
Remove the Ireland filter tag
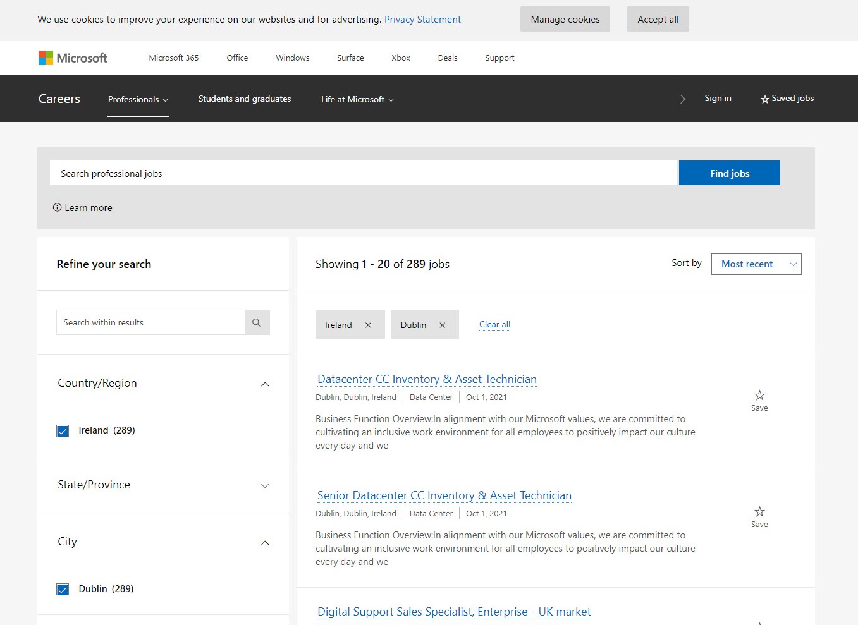pyautogui.click(x=368, y=325)
